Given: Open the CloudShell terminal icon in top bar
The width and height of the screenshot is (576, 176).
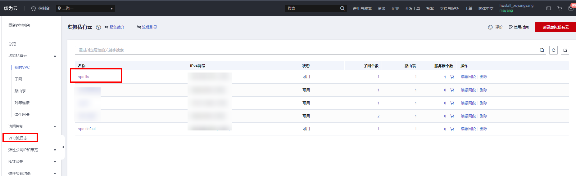Looking at the screenshot, I should pos(549,8).
